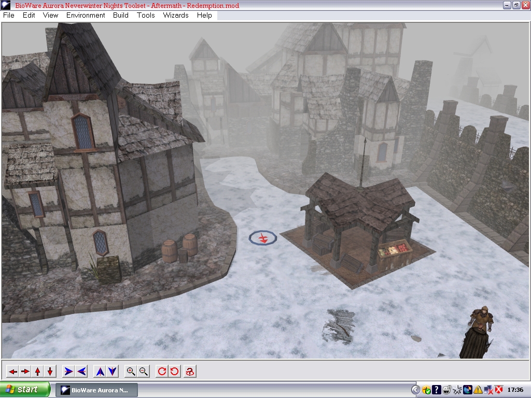This screenshot has width=531, height=398.
Task: Click the blue left-pointing arrow camera button
Action: (x=81, y=371)
